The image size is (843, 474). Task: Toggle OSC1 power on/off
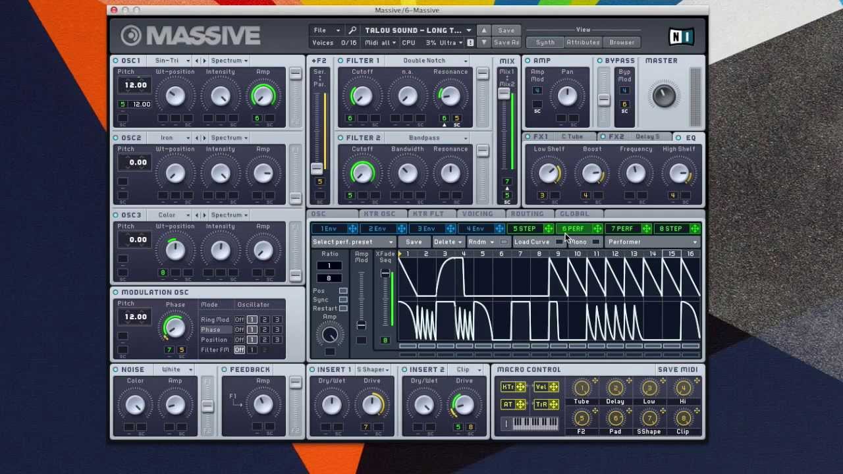pyautogui.click(x=116, y=61)
